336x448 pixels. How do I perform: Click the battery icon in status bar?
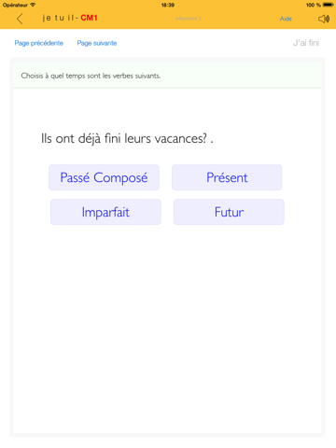pos(328,5)
